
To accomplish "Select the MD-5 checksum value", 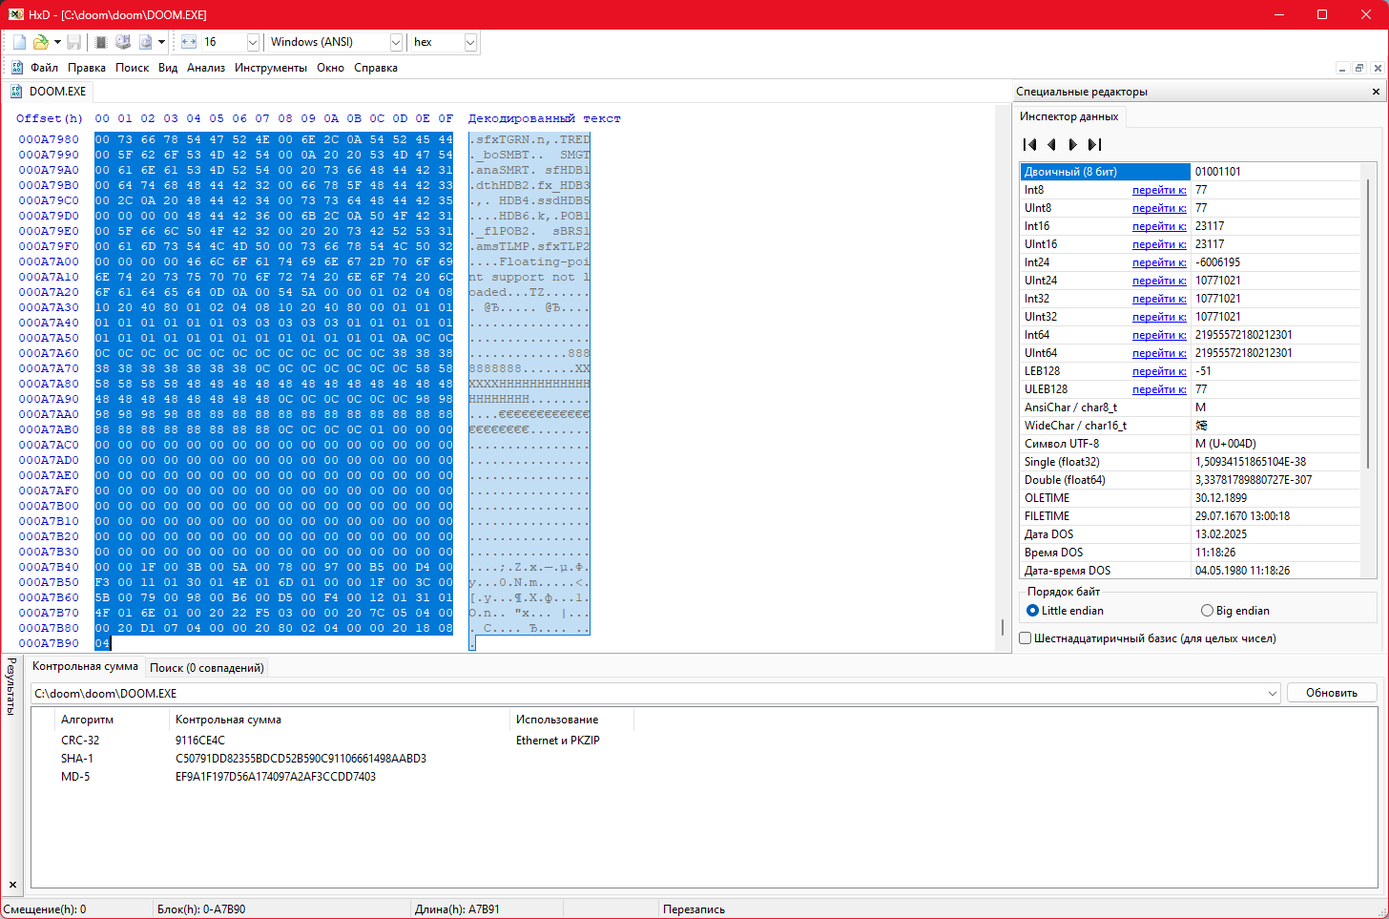I will pos(276,777).
